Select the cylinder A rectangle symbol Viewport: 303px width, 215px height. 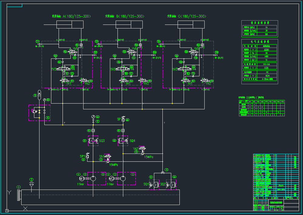click(70, 25)
